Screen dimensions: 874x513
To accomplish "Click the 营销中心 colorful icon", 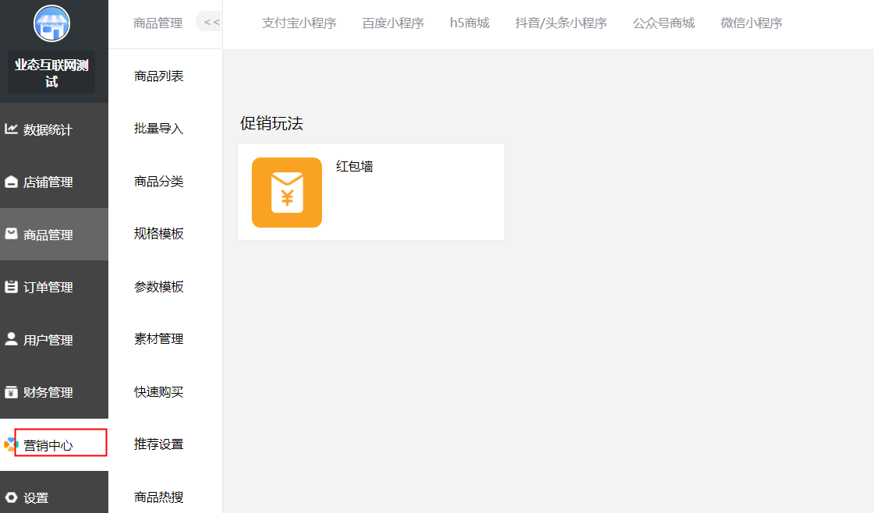I will coord(11,444).
